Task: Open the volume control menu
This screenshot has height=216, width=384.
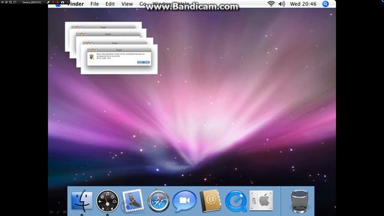Action: tap(282, 4)
